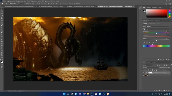Viewport: 172px width, 96px height.
Task: Open the Hue/Saturation preset dropdown
Action: 158,27
